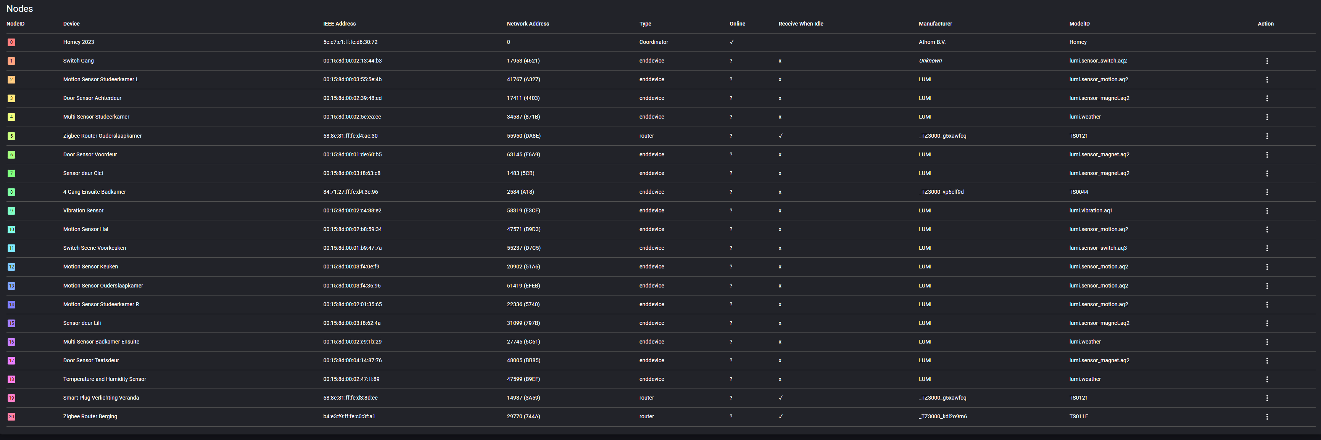This screenshot has height=440, width=1321.
Task: Click the Device column header
Action: 71,24
